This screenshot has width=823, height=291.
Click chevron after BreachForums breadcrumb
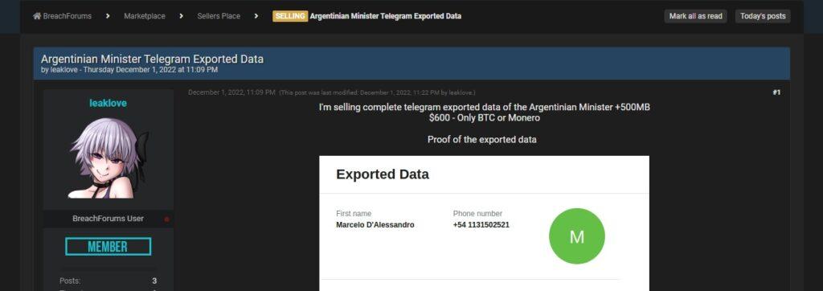[108, 16]
